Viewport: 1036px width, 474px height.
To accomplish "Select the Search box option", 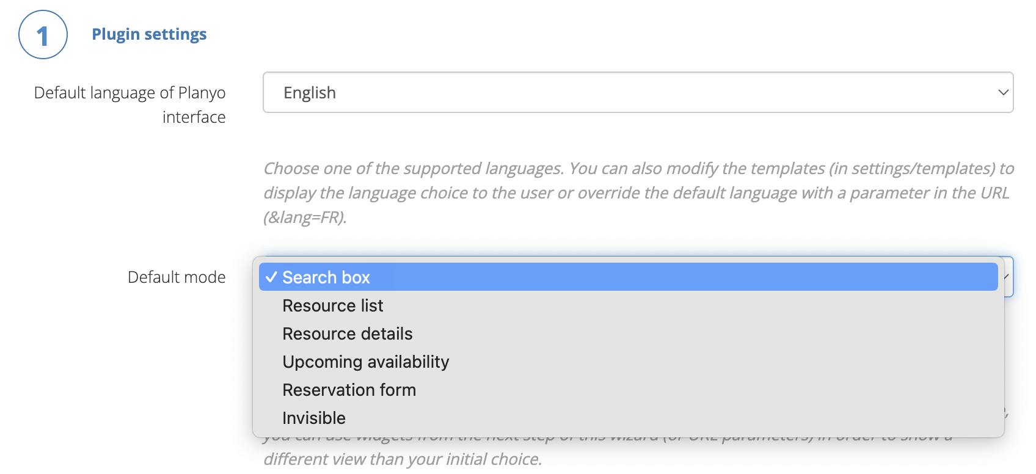I will pyautogui.click(x=326, y=277).
